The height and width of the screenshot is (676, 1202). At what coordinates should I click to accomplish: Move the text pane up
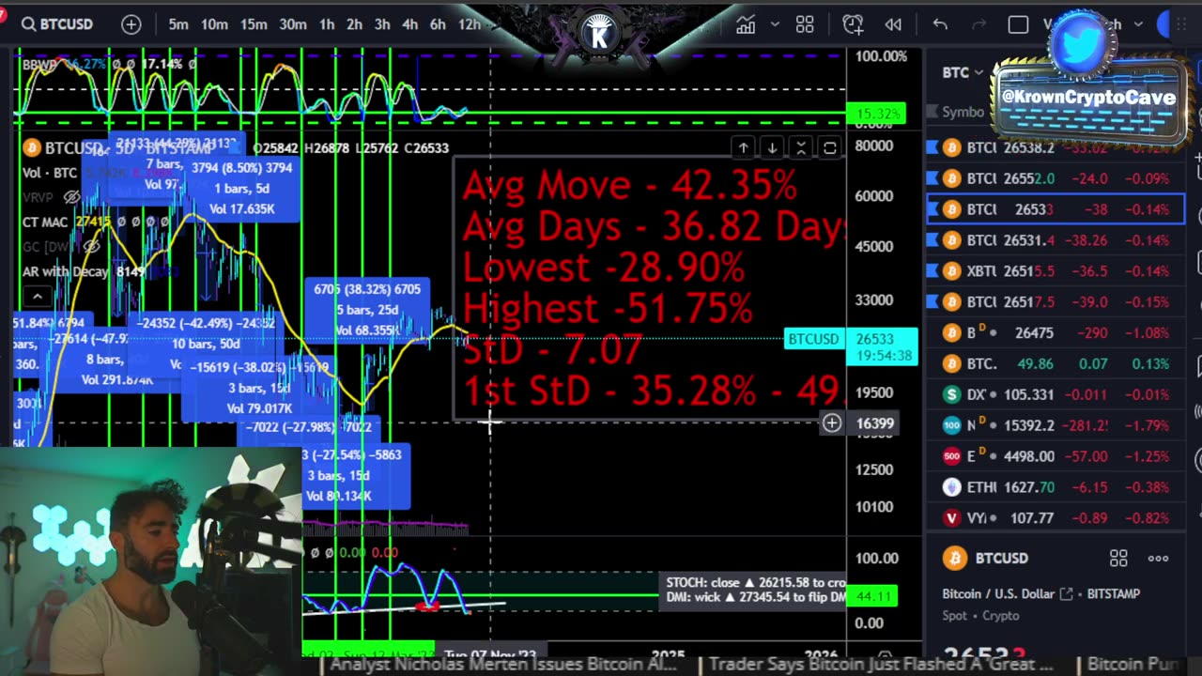pyautogui.click(x=743, y=147)
